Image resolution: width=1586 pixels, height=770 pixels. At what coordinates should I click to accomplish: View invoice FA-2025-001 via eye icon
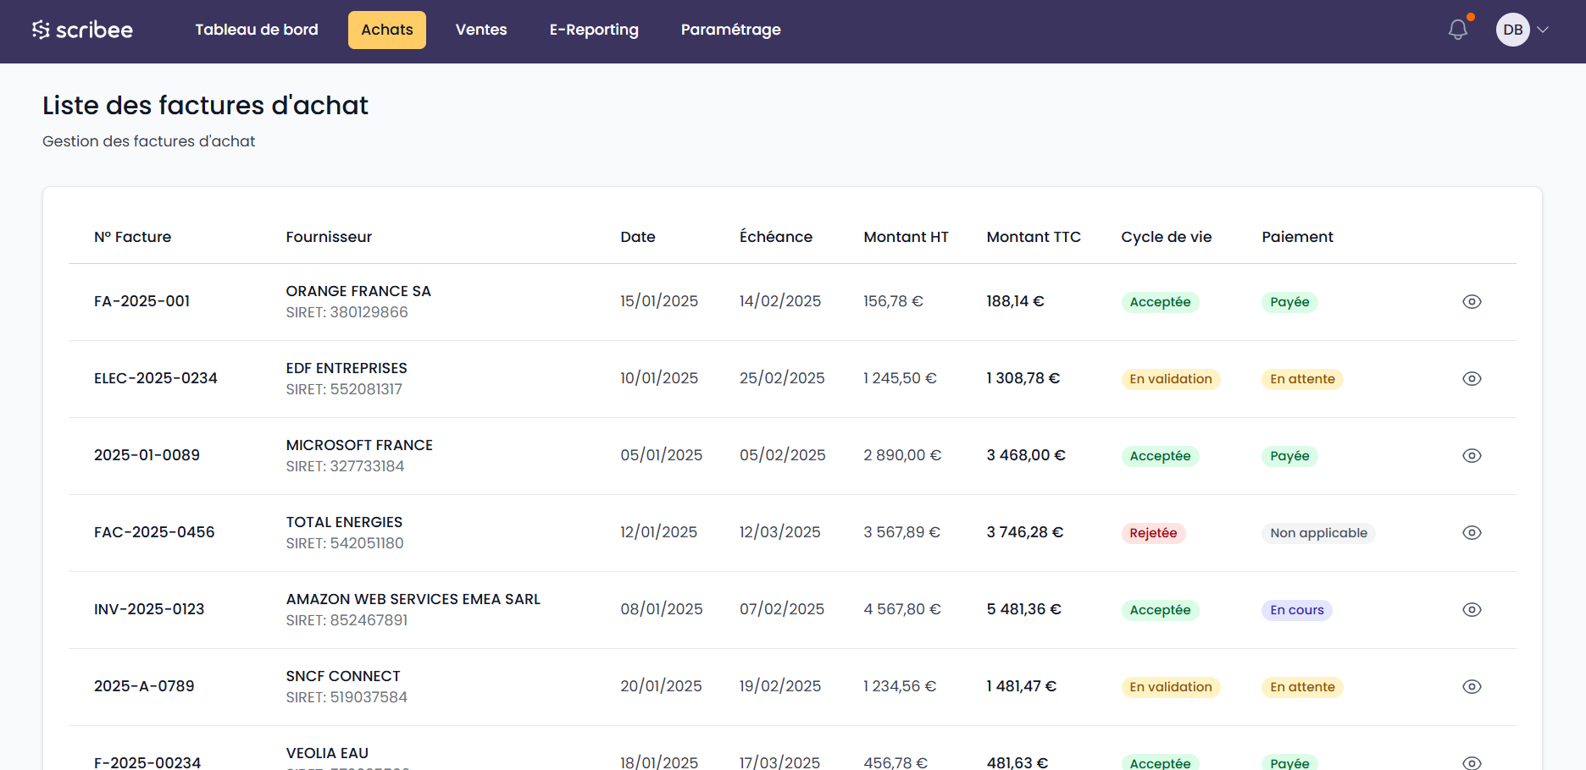click(x=1472, y=302)
